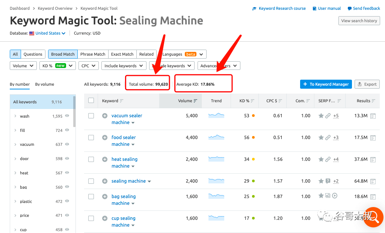Expand the Include keywords dropdown
The image size is (385, 233).
[124, 66]
